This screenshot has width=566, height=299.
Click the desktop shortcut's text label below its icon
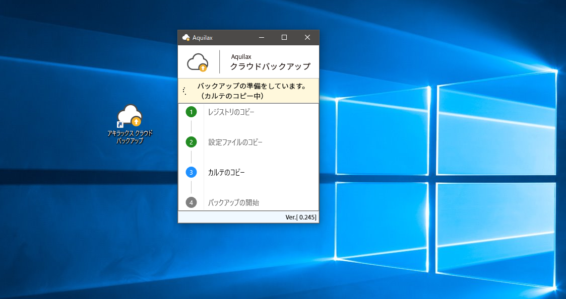130,137
